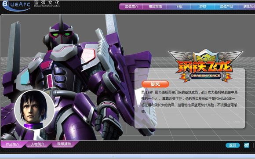Open the 播放指南 menu item
Screen dimensions: 255x159
coord(155,7)
